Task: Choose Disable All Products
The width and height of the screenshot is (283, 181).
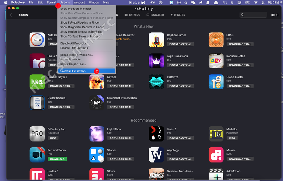Action: tap(87, 43)
